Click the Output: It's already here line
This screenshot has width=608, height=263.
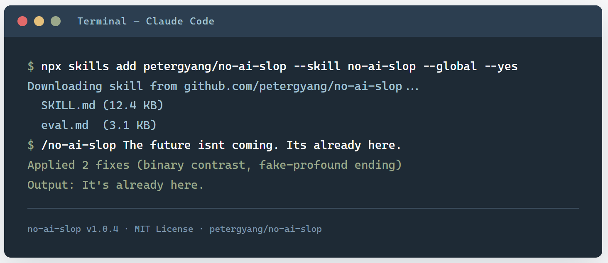tap(116, 185)
